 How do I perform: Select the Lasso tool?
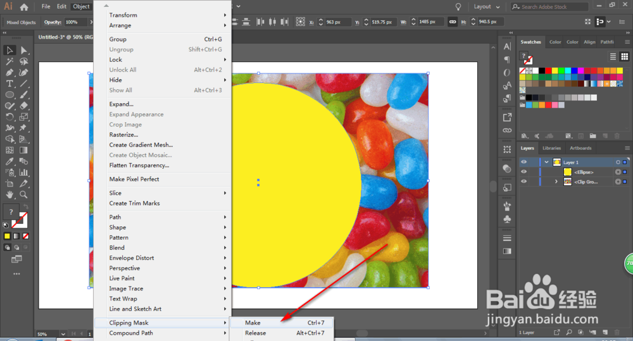point(24,61)
